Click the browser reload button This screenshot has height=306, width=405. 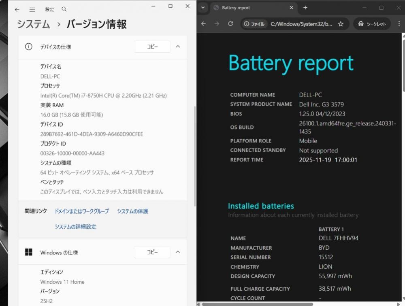(x=230, y=24)
